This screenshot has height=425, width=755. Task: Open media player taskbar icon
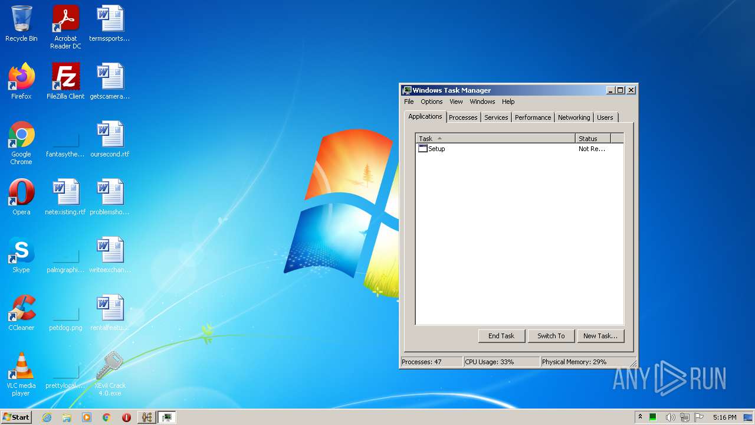point(87,417)
